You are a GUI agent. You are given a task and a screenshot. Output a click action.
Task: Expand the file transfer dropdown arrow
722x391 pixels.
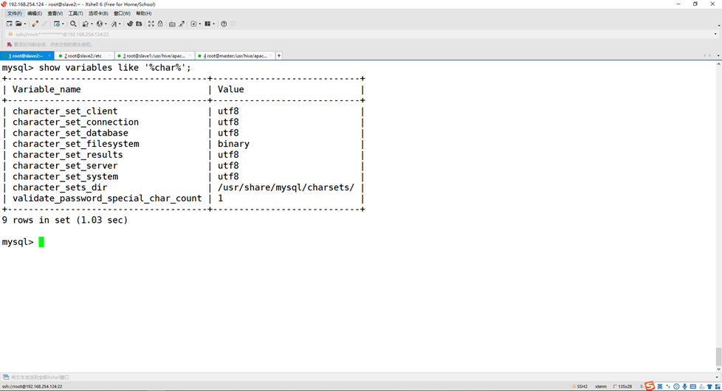point(92,24)
